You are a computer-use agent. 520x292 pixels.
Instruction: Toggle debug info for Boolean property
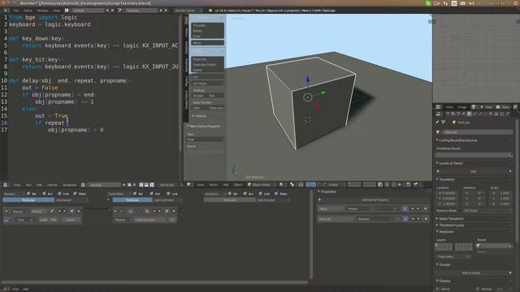405,219
